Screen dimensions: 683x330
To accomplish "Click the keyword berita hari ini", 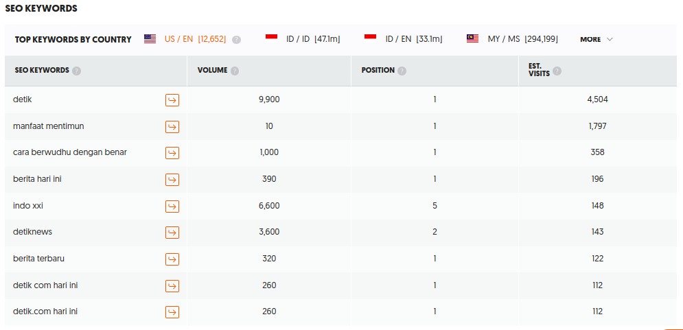I will tap(38, 179).
